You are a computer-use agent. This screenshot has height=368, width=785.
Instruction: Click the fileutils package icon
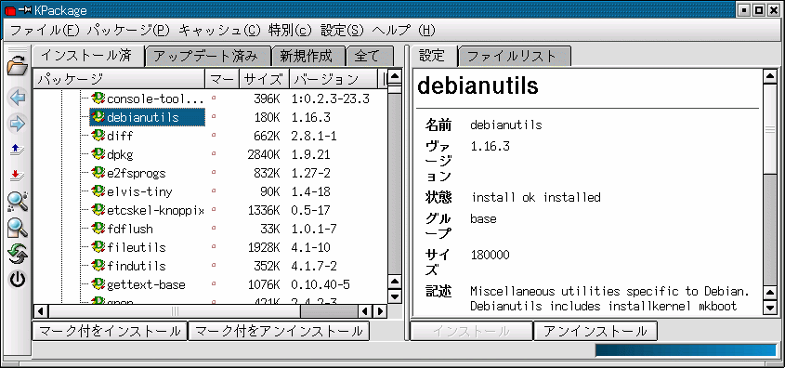tap(98, 247)
